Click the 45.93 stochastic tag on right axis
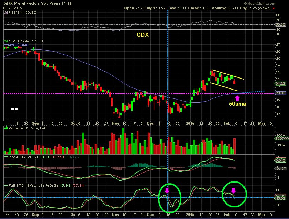The image size is (289, 219). (x=280, y=198)
